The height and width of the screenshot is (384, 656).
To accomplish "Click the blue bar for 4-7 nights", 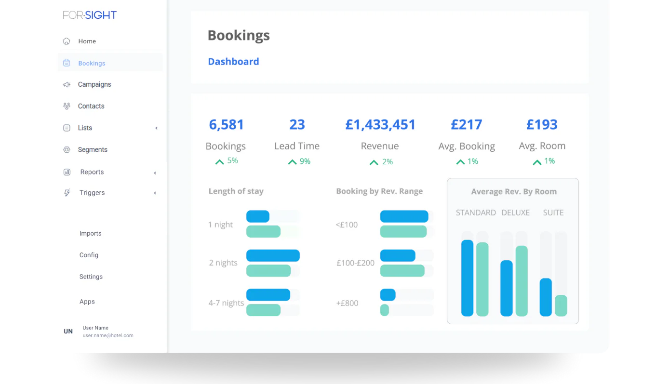I will coord(268,295).
